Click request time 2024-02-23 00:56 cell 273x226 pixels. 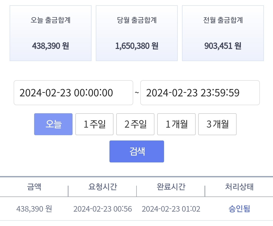(x=103, y=209)
